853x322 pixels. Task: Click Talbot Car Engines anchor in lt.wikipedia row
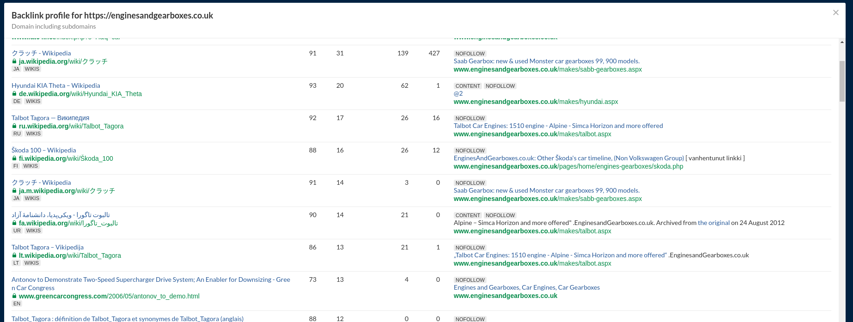(x=560, y=255)
